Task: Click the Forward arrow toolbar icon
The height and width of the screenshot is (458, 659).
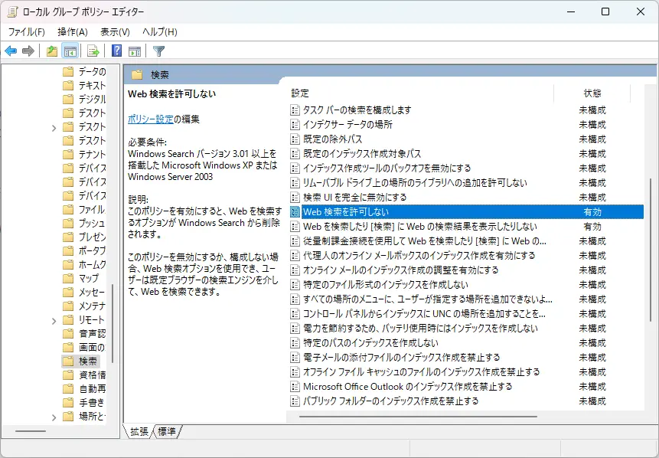Action: (28, 51)
